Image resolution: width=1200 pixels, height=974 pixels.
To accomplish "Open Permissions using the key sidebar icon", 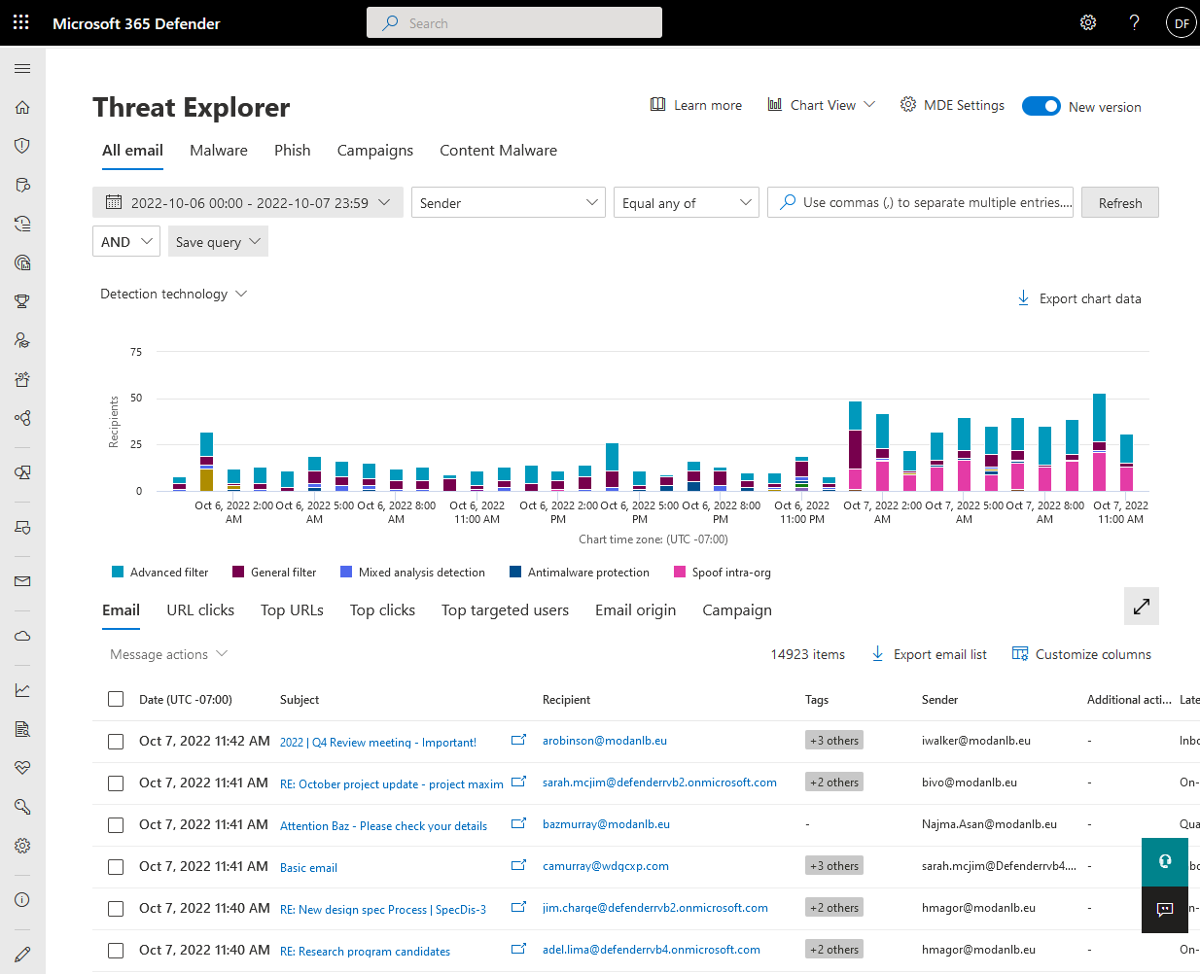I will [x=21, y=806].
